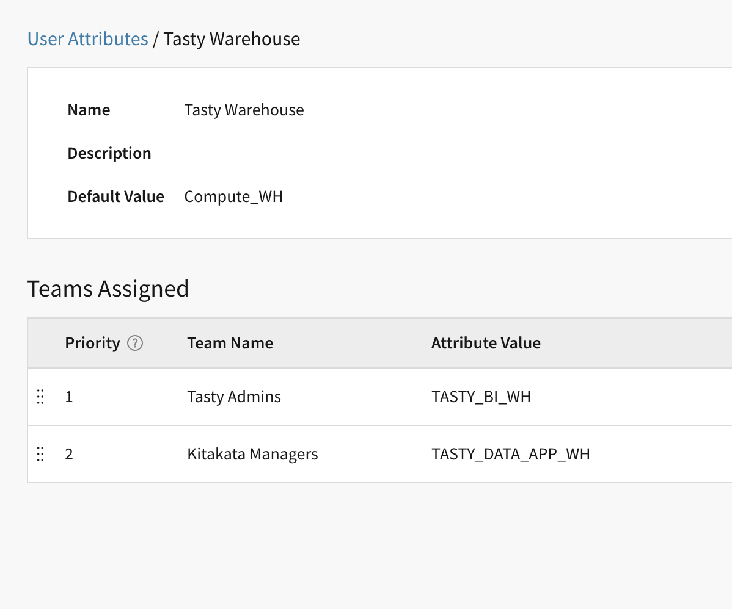Click the Name field label

tap(89, 110)
